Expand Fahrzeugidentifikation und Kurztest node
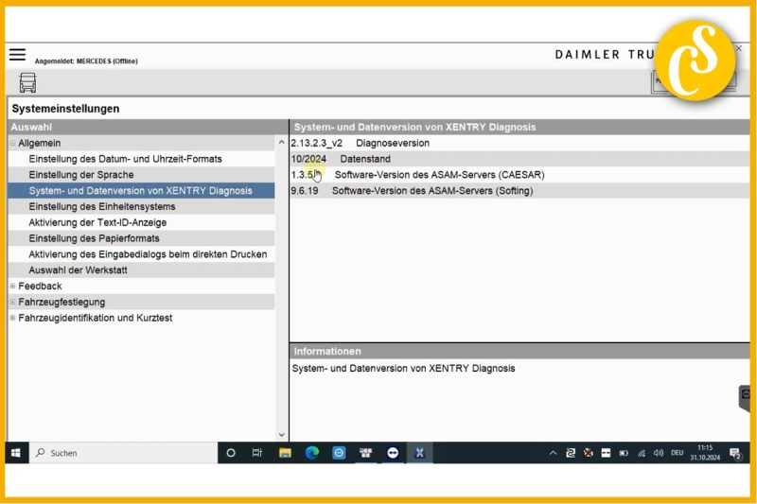 pyautogui.click(x=12, y=319)
